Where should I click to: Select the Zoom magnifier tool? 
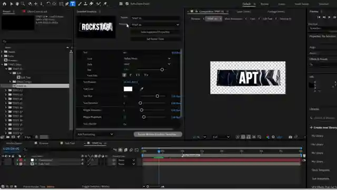click(x=23, y=4)
